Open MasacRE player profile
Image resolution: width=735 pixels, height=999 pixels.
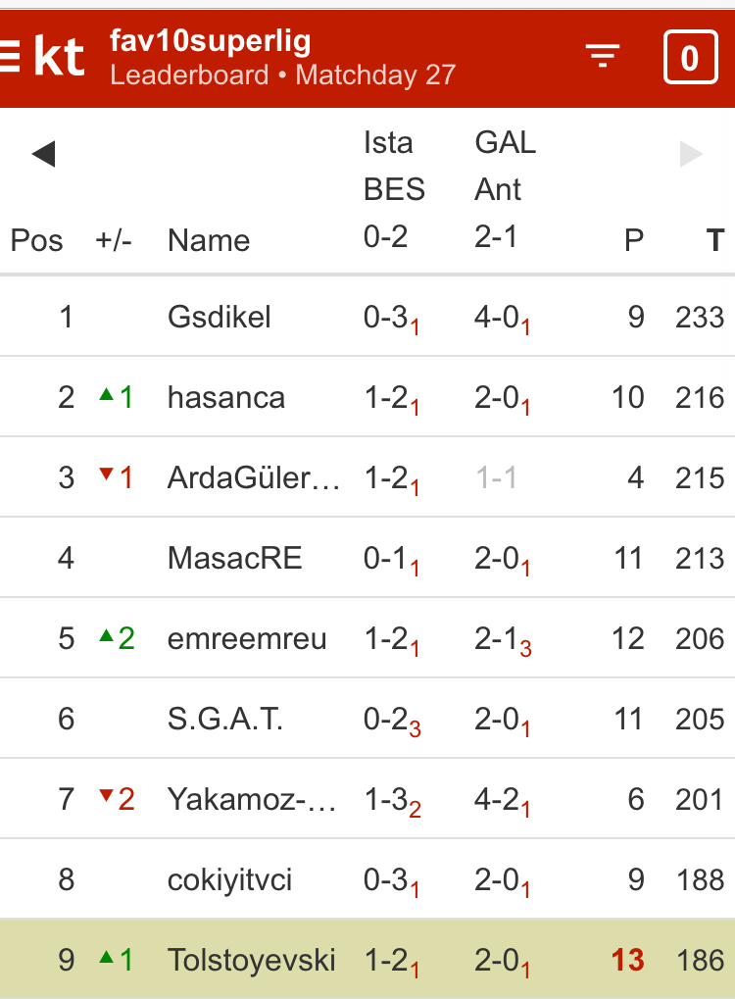click(235, 559)
